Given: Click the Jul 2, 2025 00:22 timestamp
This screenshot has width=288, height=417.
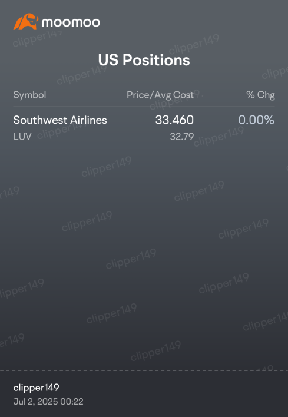Looking at the screenshot, I should pyautogui.click(x=48, y=401).
